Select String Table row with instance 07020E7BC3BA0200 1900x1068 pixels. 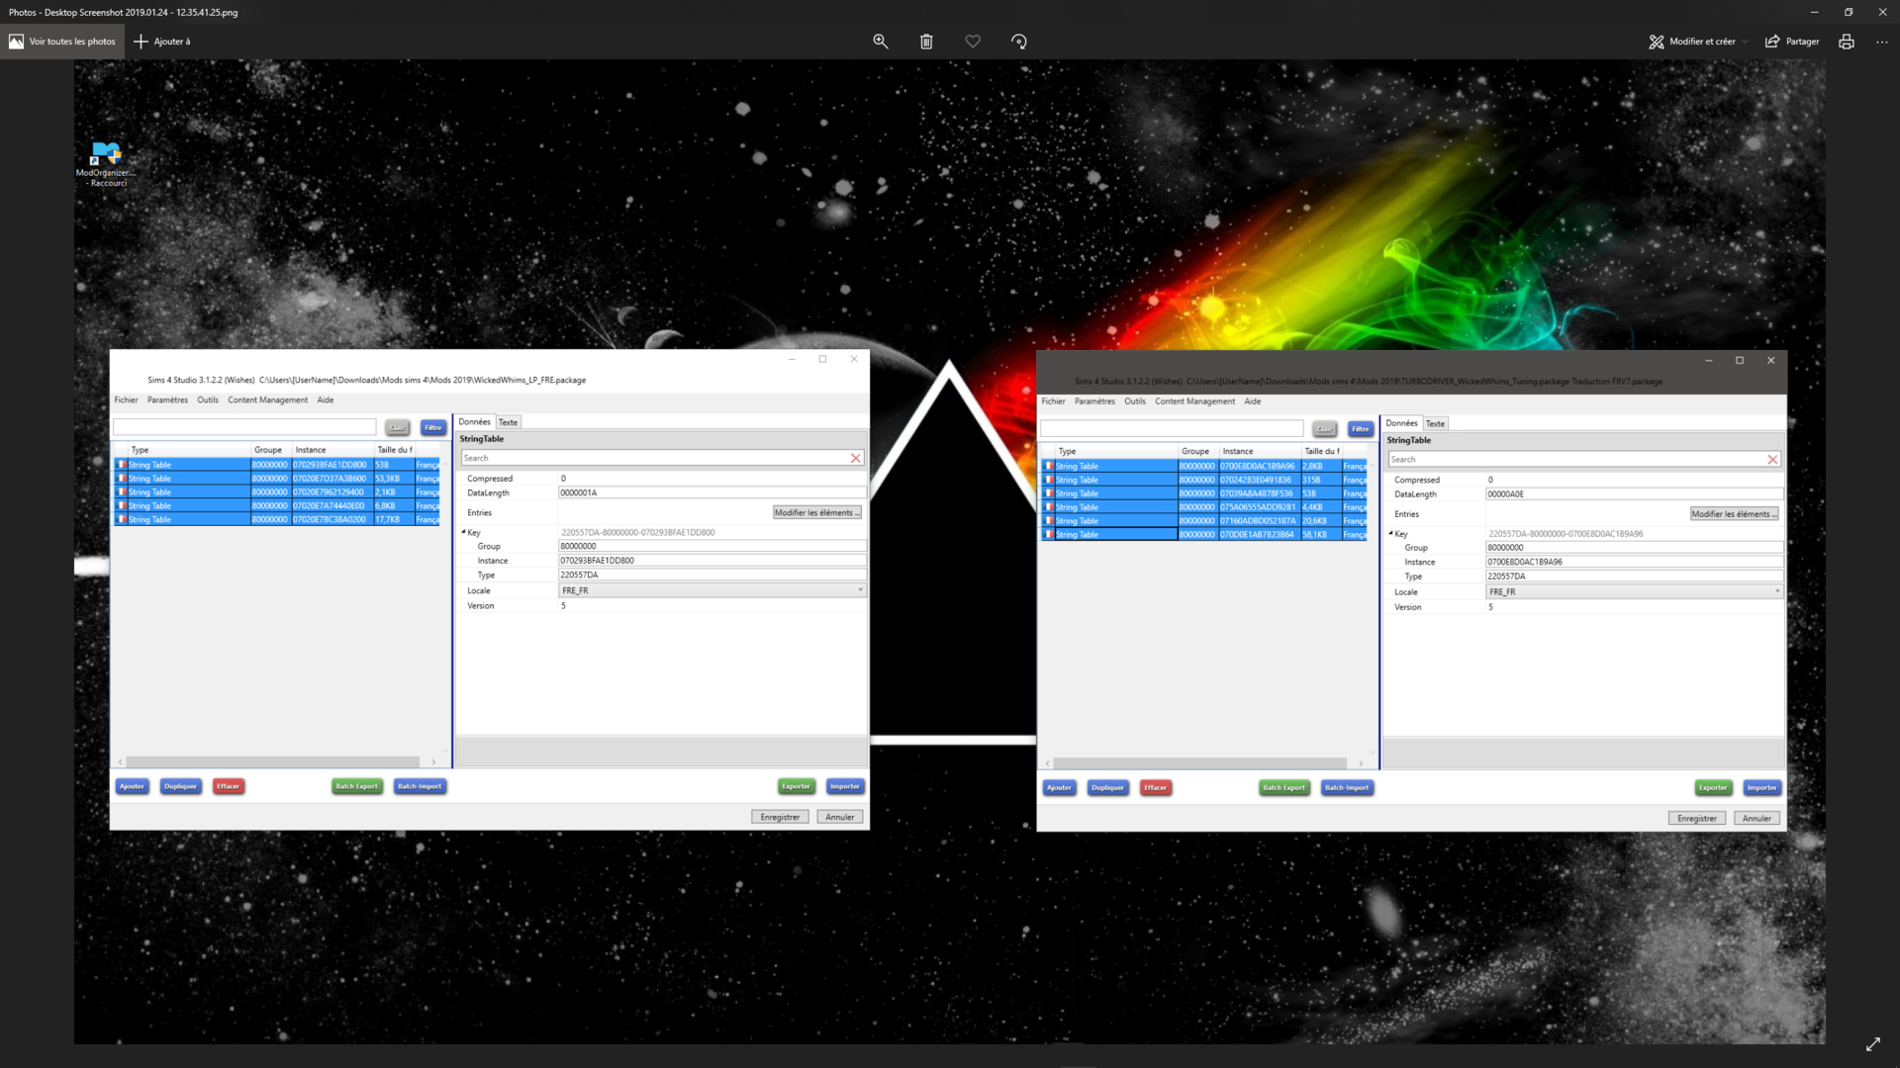point(277,520)
